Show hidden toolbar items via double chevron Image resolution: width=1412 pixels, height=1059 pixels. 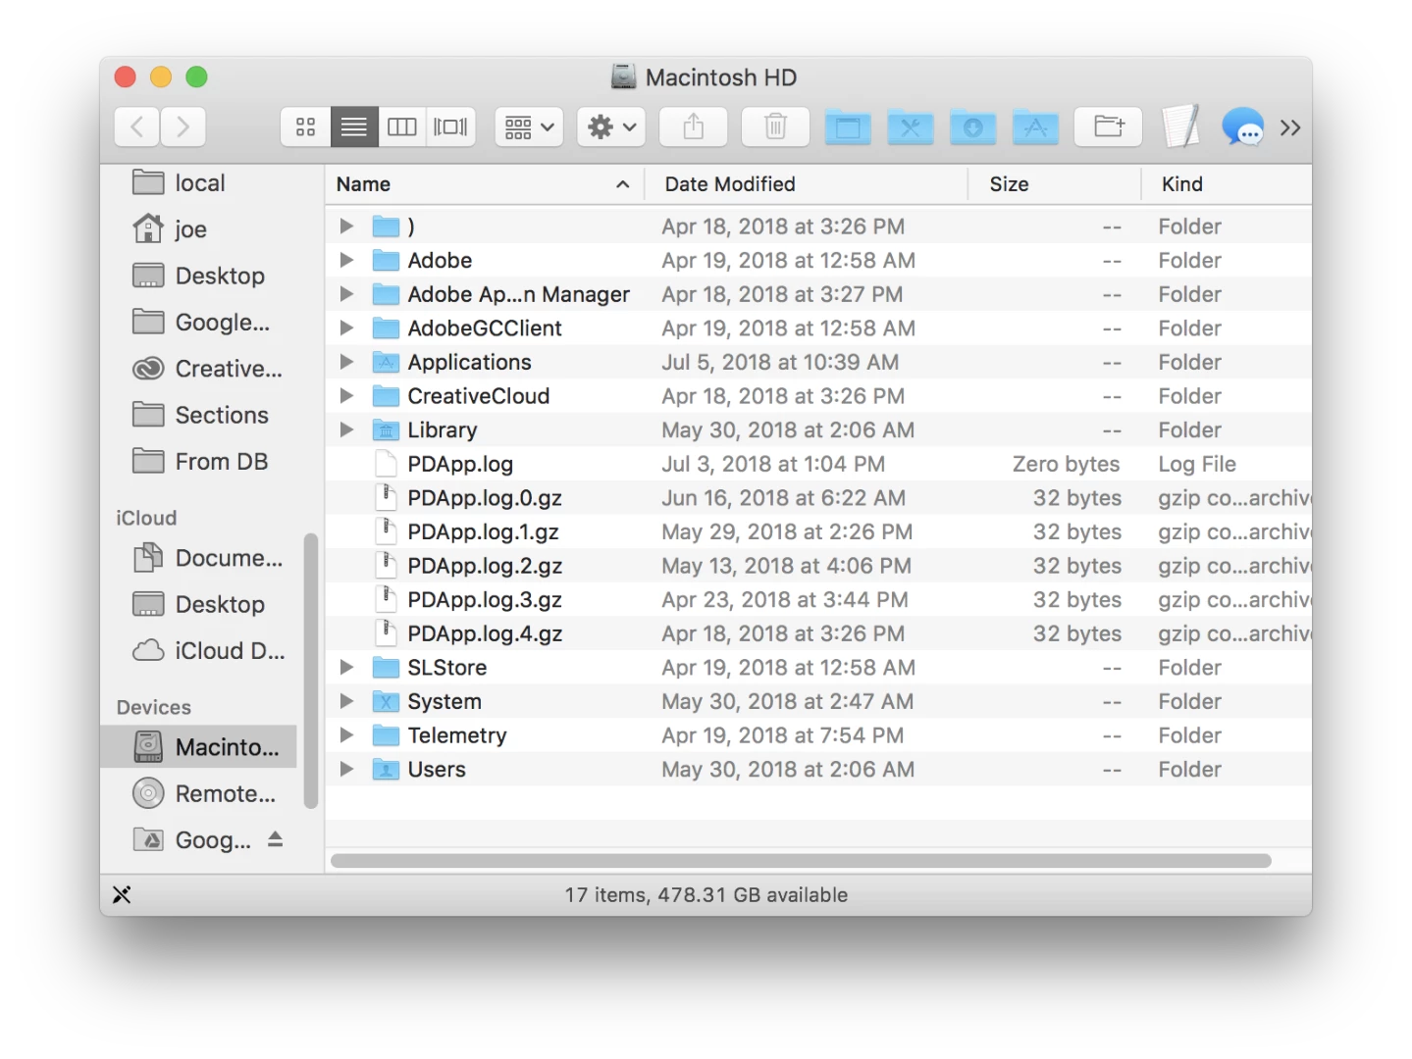[1290, 127]
